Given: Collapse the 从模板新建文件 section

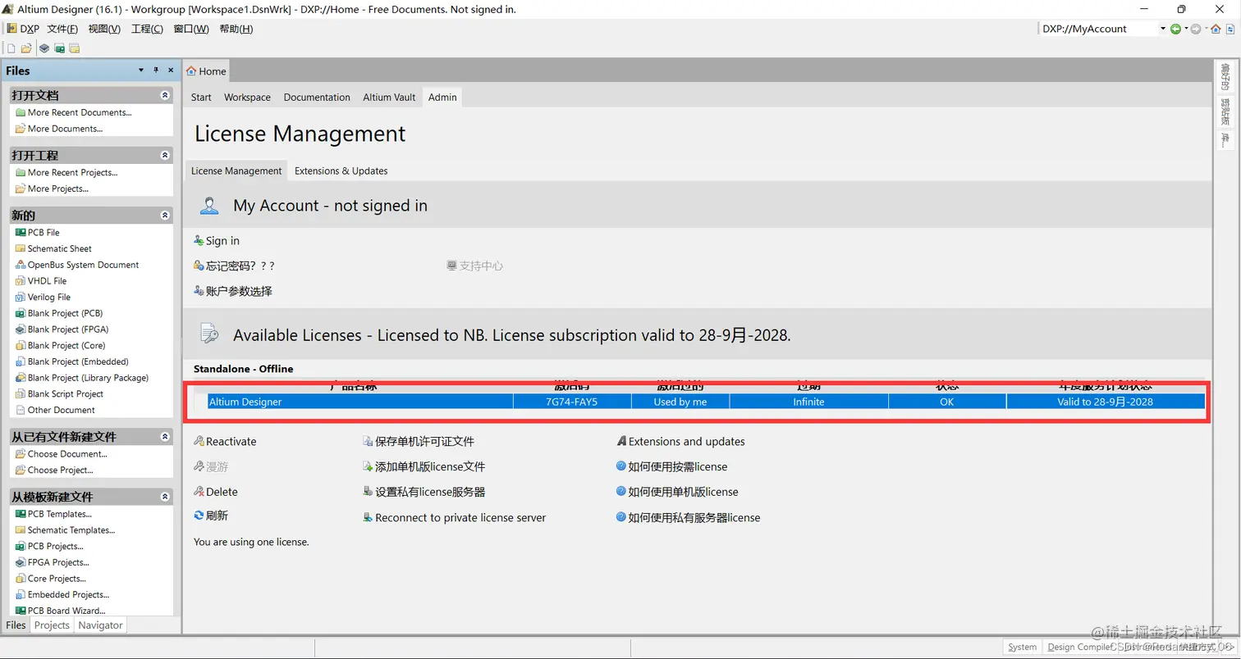Looking at the screenshot, I should pyautogui.click(x=165, y=497).
